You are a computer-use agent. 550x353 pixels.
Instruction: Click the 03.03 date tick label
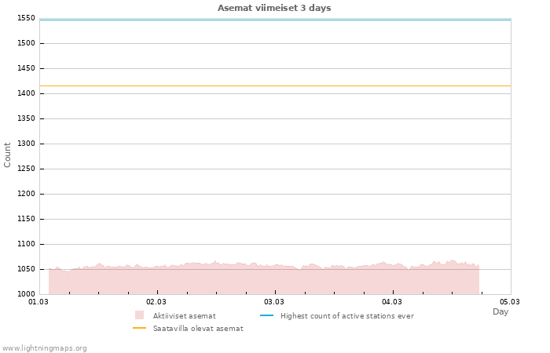tap(274, 301)
